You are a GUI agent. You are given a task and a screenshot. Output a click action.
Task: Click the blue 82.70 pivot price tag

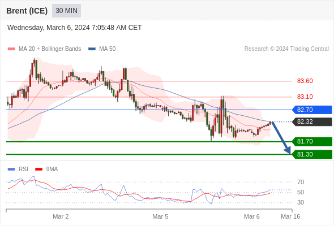click(311, 110)
